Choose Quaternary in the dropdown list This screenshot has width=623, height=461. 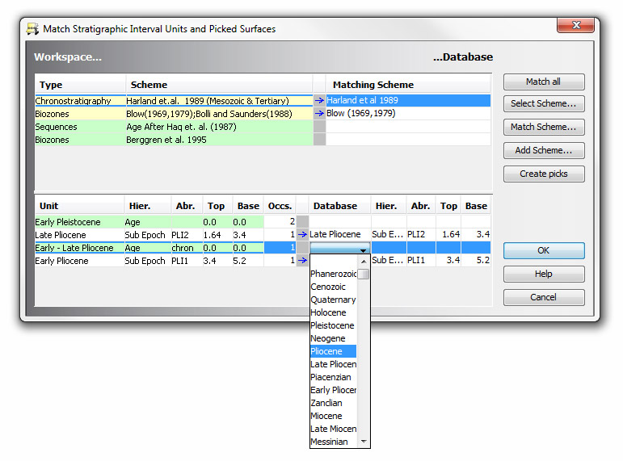tap(333, 300)
